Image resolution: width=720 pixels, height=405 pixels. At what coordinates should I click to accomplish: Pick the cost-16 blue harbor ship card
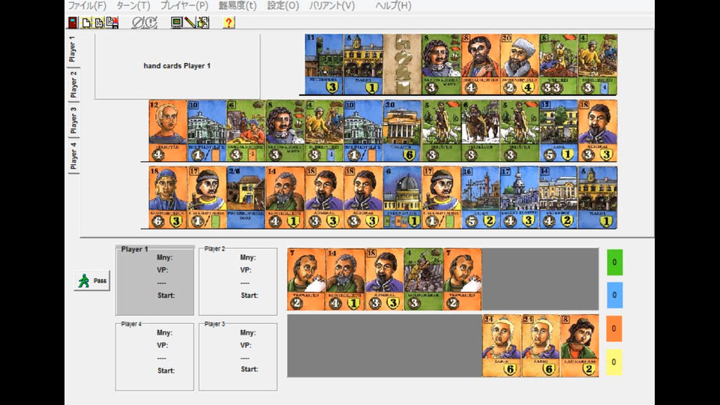[x=480, y=197]
